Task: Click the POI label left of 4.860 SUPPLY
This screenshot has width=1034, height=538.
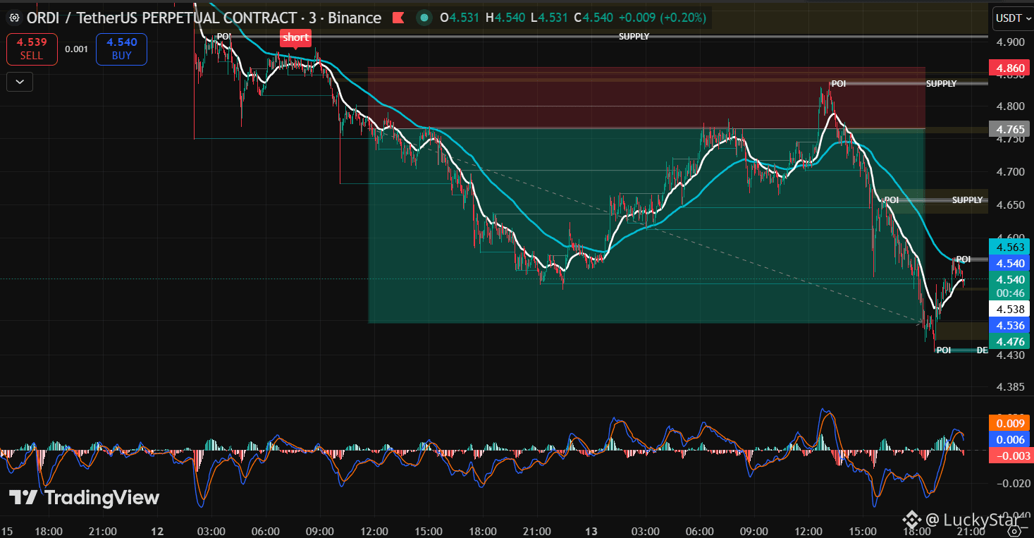Action: [x=838, y=84]
